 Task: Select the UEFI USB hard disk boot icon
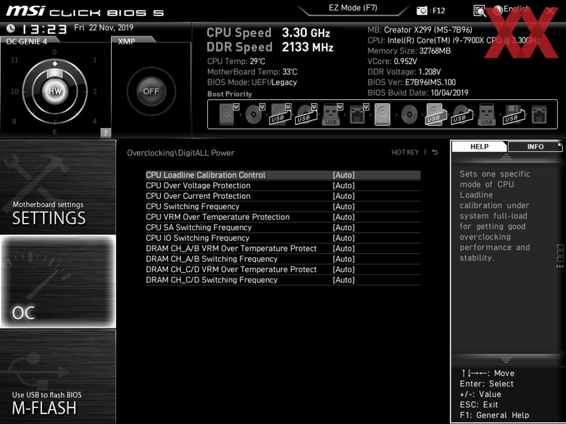(280, 114)
